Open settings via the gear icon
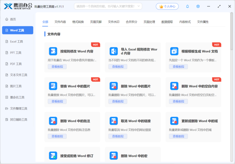Image resolution: width=235 pixels, height=164 pixels. coord(198,6)
